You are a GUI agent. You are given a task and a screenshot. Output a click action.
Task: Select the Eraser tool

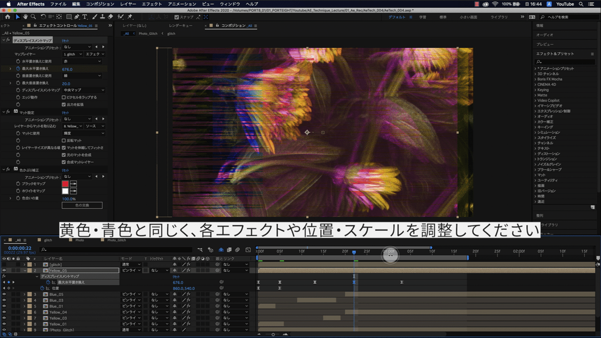pos(111,17)
